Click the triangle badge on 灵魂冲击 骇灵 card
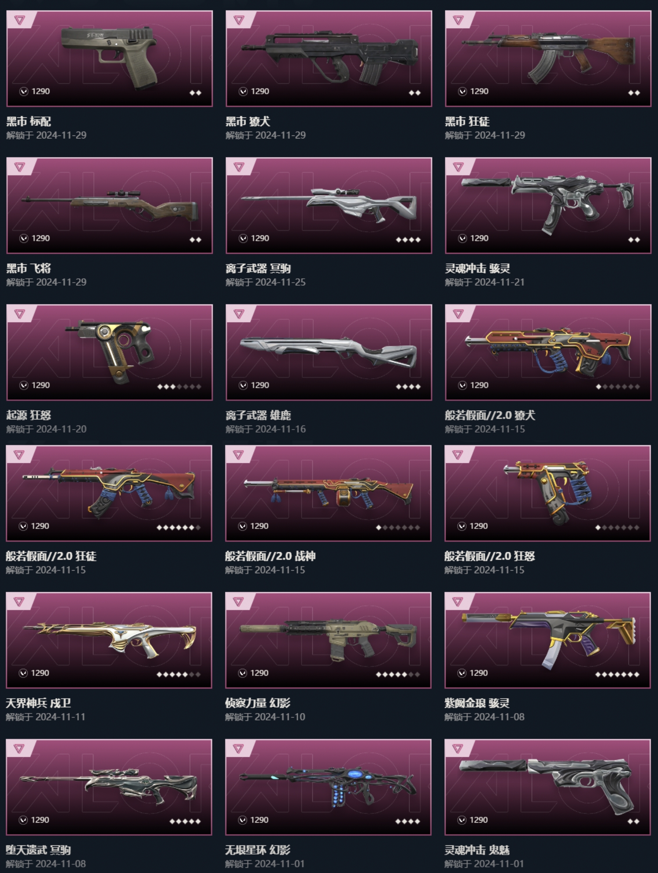The width and height of the screenshot is (658, 873). pyautogui.click(x=458, y=167)
